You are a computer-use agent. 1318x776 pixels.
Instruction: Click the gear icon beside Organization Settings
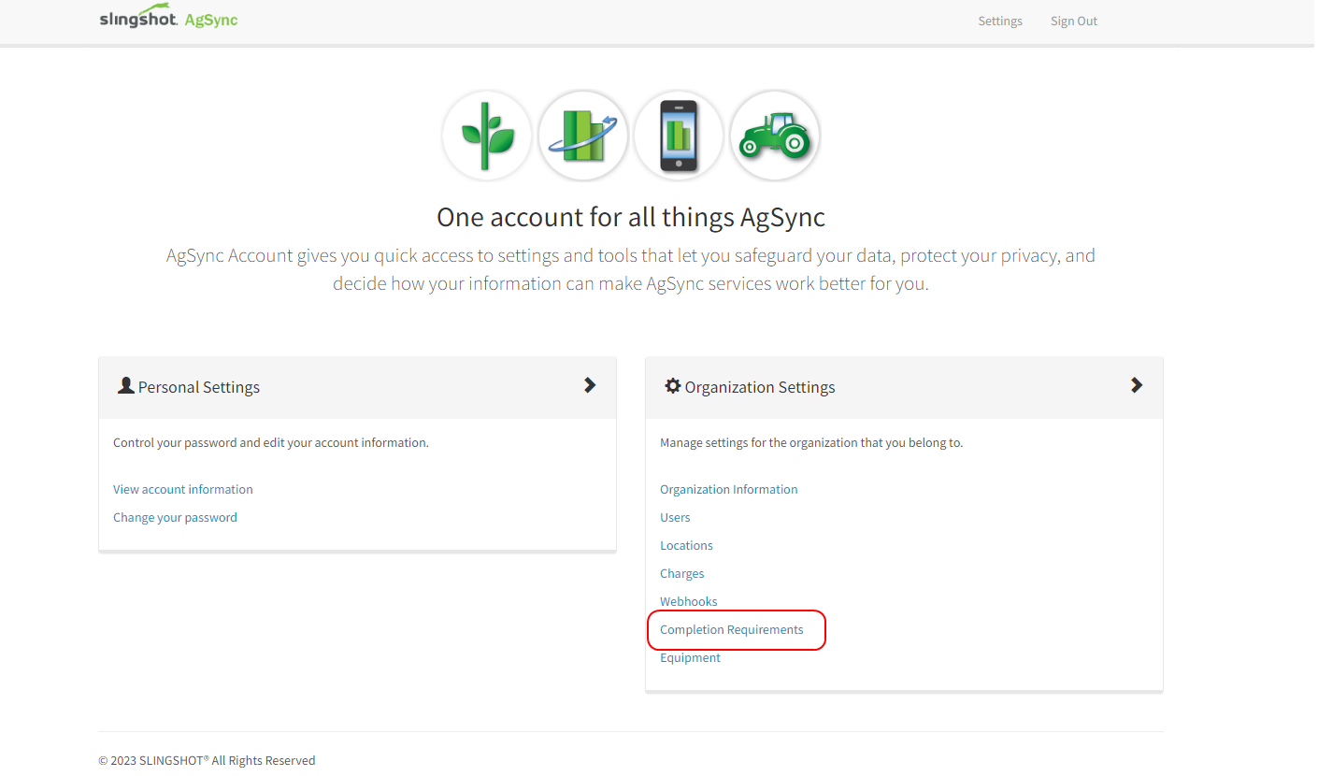tap(673, 385)
